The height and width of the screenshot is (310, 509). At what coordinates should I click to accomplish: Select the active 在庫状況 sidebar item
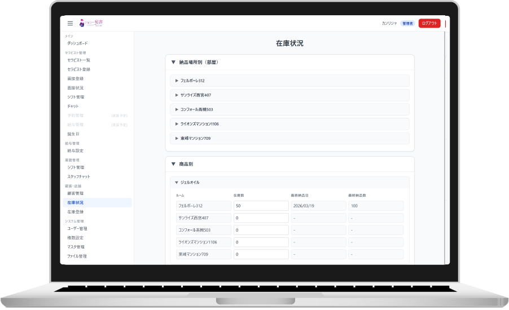pos(98,203)
